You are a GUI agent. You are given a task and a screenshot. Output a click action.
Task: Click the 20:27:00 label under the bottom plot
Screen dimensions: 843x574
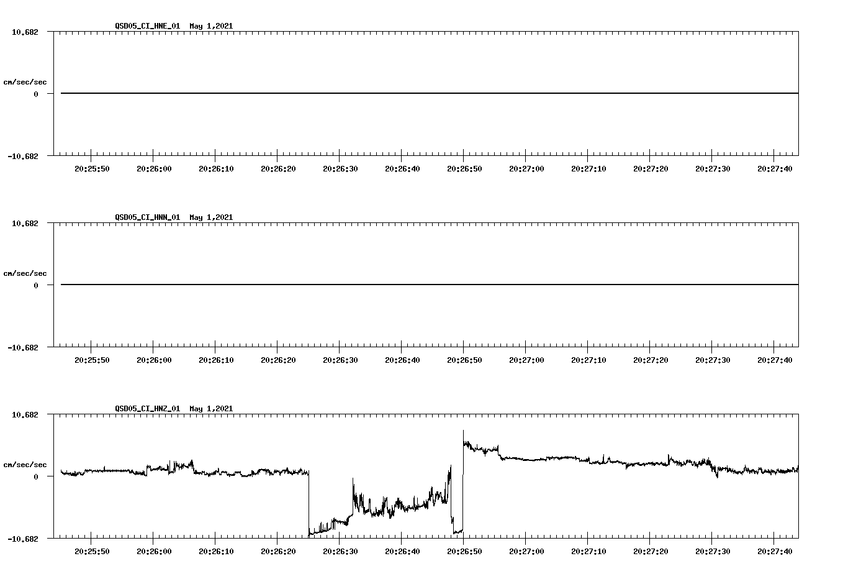[526, 550]
